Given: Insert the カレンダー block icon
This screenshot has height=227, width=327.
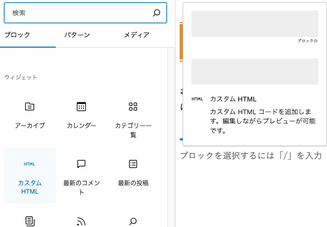Looking at the screenshot, I should pyautogui.click(x=81, y=107).
